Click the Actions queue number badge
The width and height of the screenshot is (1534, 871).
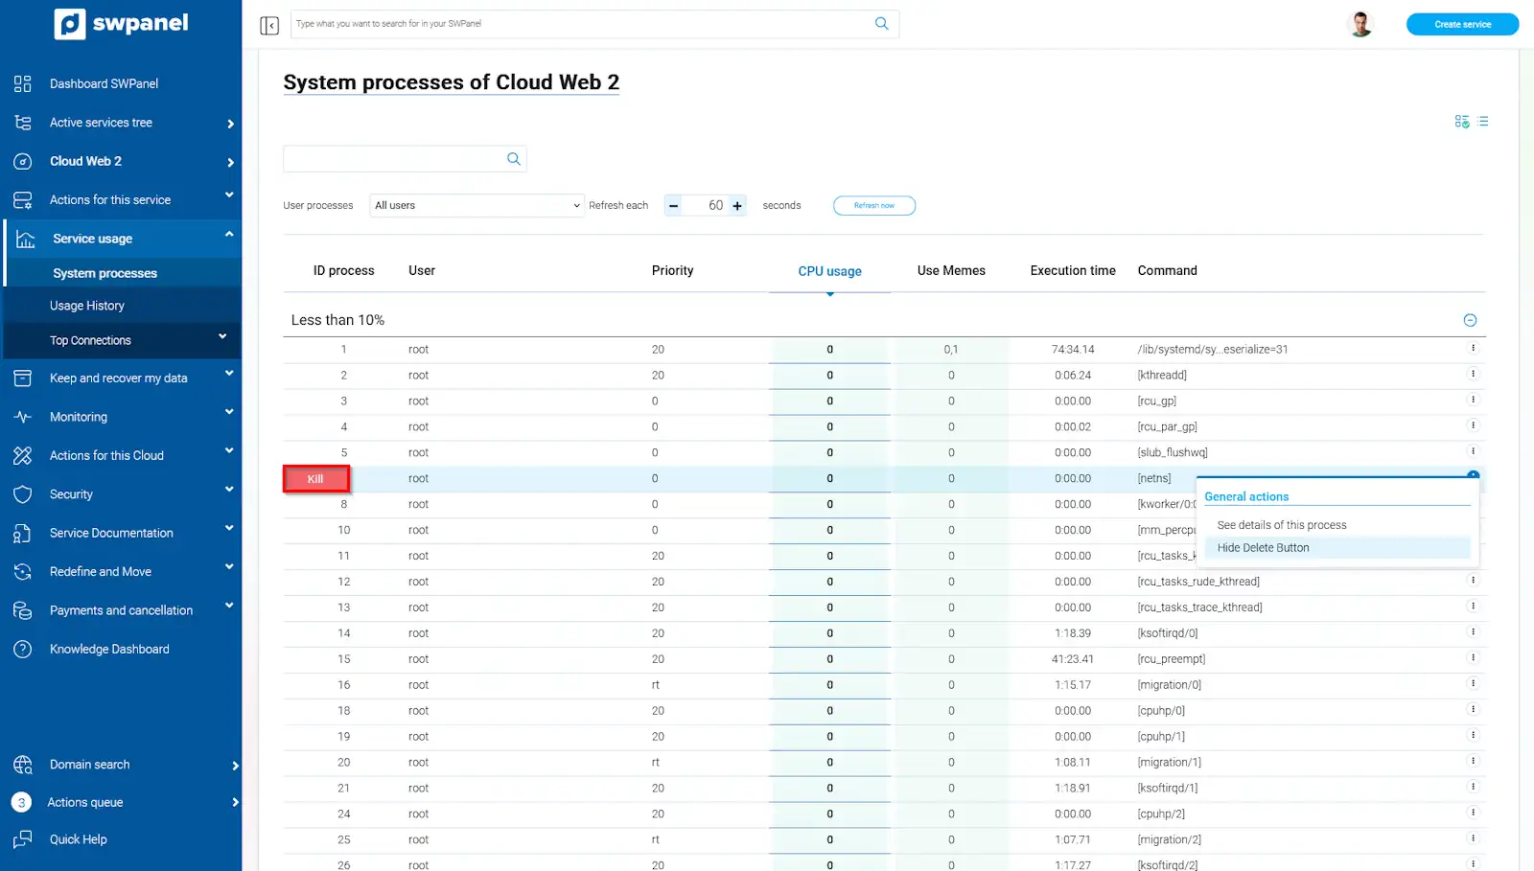point(21,802)
